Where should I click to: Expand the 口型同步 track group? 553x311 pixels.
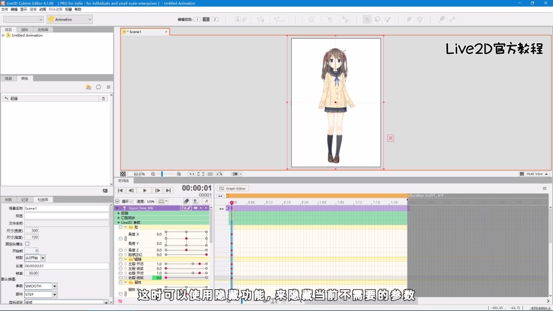click(x=118, y=218)
